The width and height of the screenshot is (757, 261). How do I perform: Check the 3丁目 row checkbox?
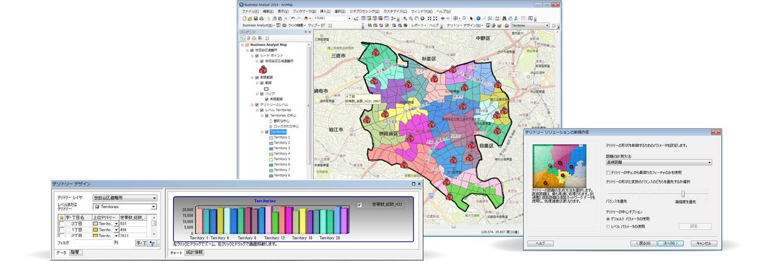tap(61, 223)
